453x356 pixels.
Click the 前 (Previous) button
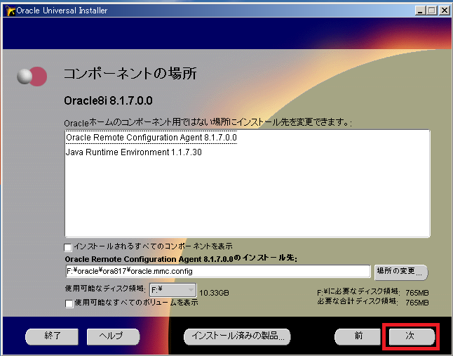coord(358,336)
